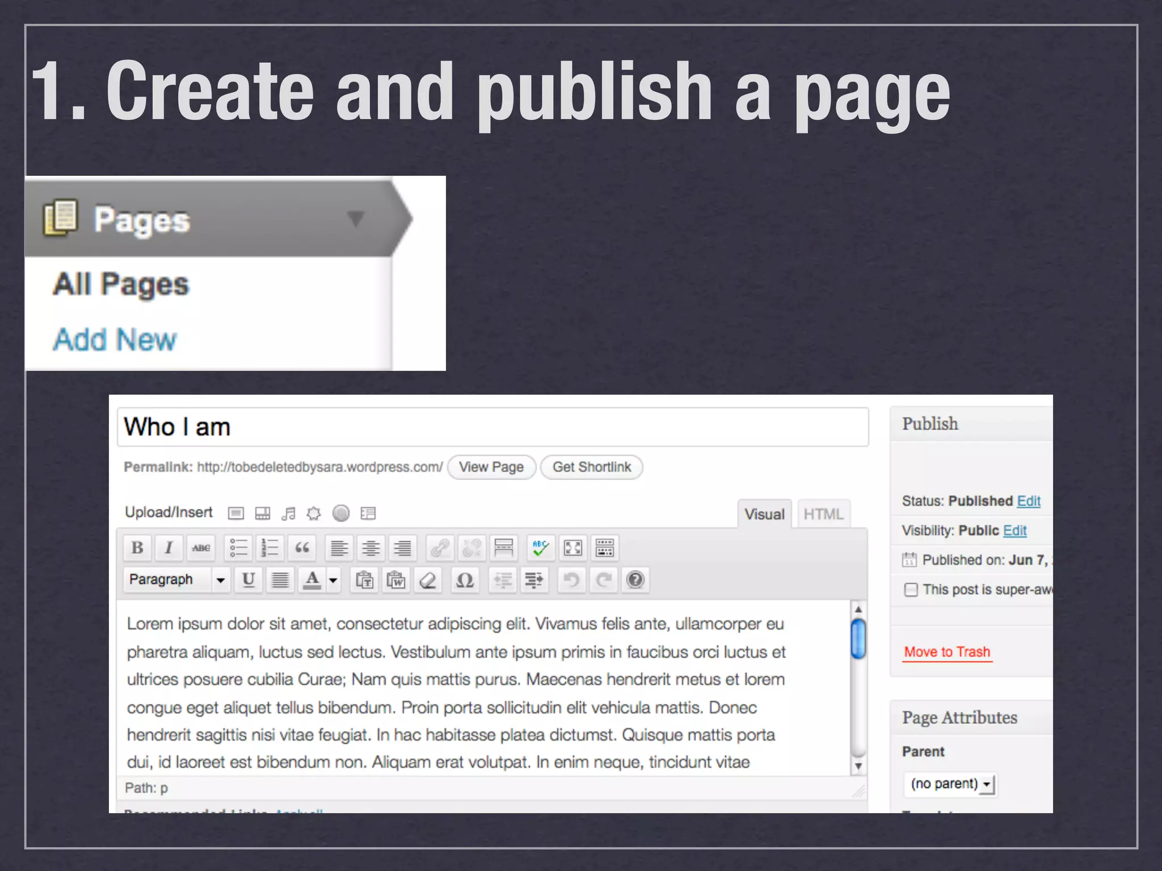Remove formatting with the eraser icon

pos(428,580)
